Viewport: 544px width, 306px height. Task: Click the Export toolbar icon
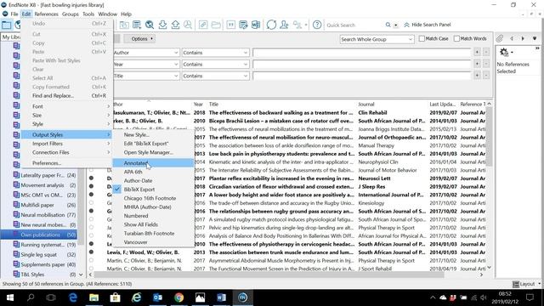point(176,25)
